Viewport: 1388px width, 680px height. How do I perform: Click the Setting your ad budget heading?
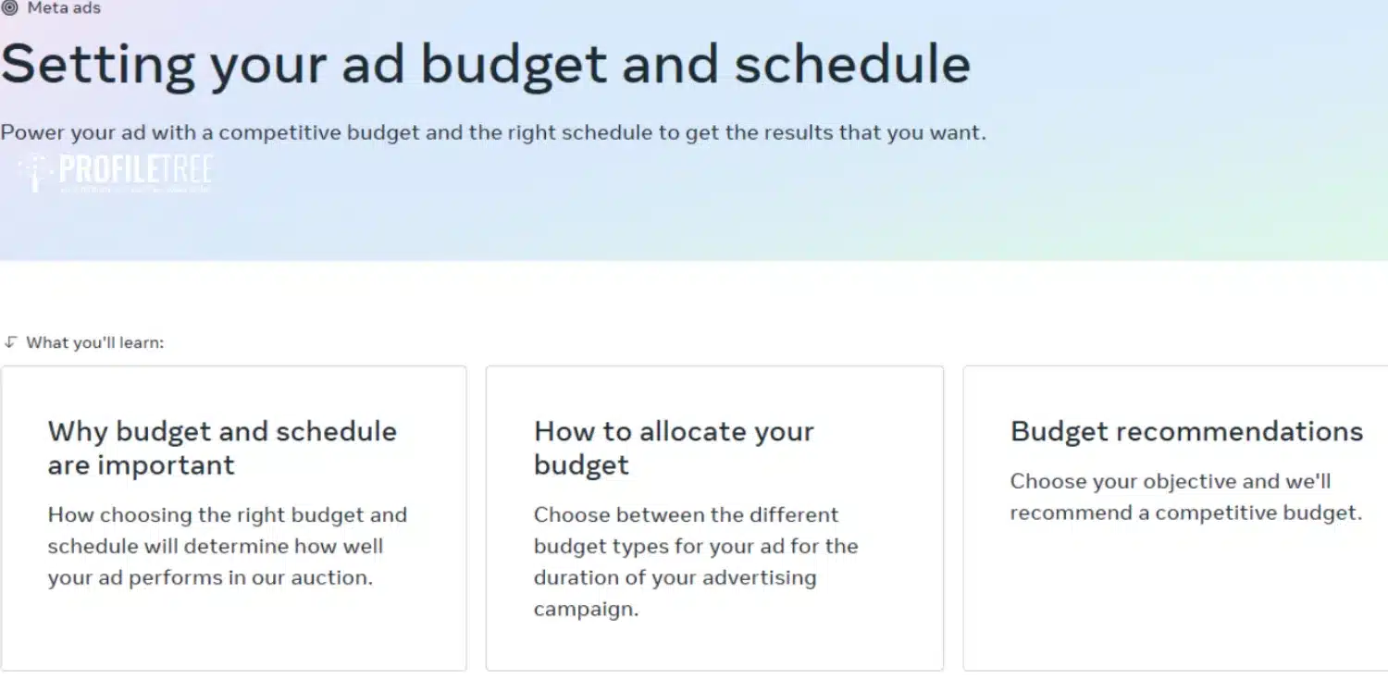point(485,64)
